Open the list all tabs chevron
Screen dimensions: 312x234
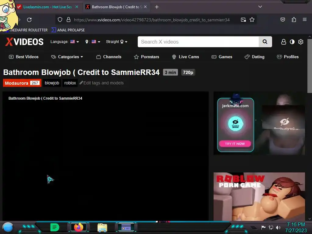[x=260, y=7]
